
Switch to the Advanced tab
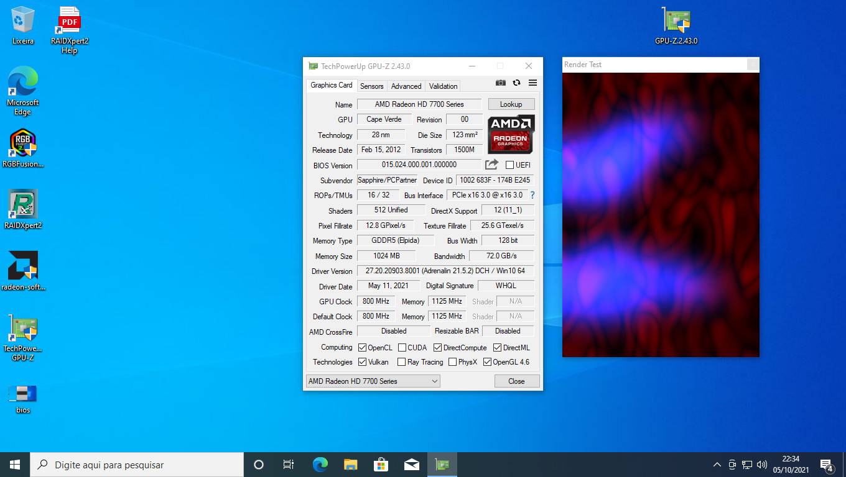[x=406, y=86]
